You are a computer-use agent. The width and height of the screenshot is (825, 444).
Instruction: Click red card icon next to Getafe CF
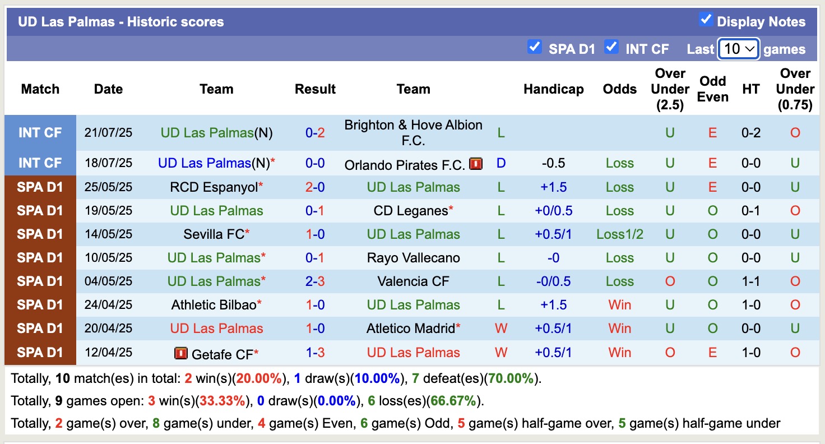pyautogui.click(x=181, y=354)
